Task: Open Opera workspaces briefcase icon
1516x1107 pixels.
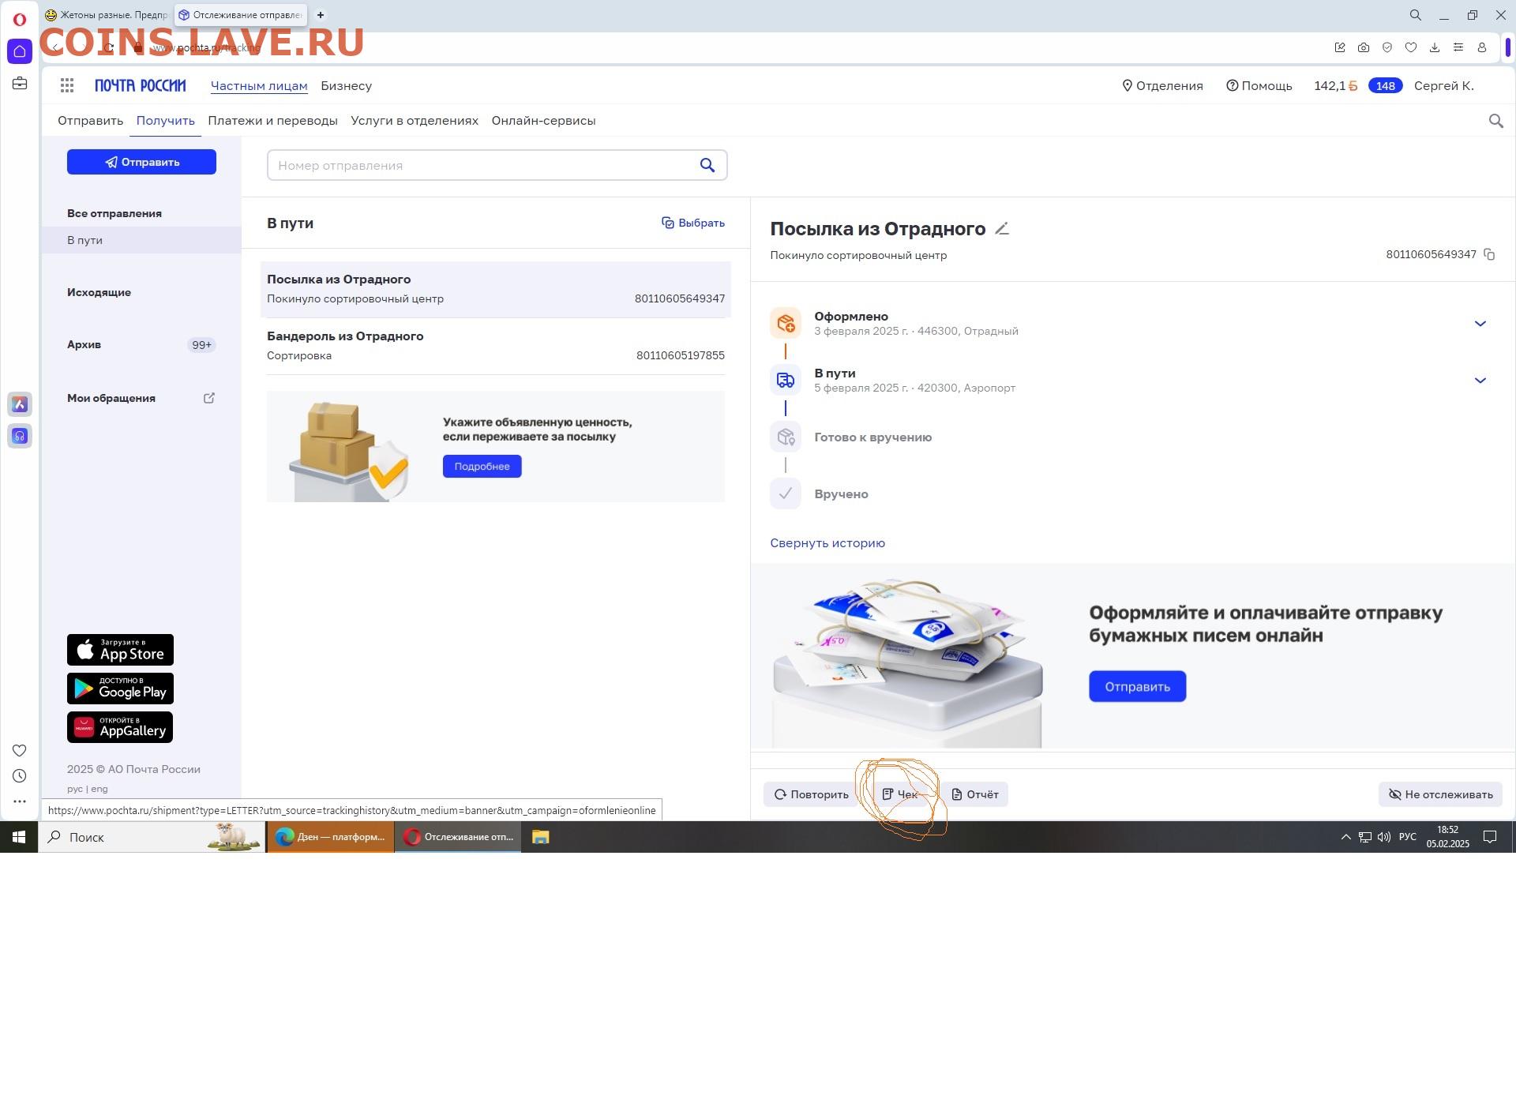Action: (x=20, y=83)
